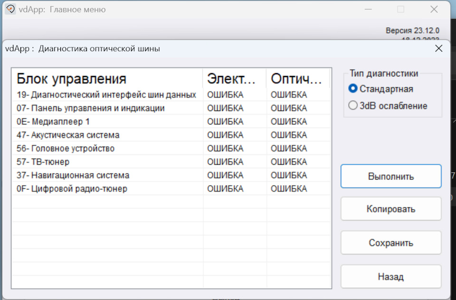Go back with the Назад button

[x=391, y=277]
